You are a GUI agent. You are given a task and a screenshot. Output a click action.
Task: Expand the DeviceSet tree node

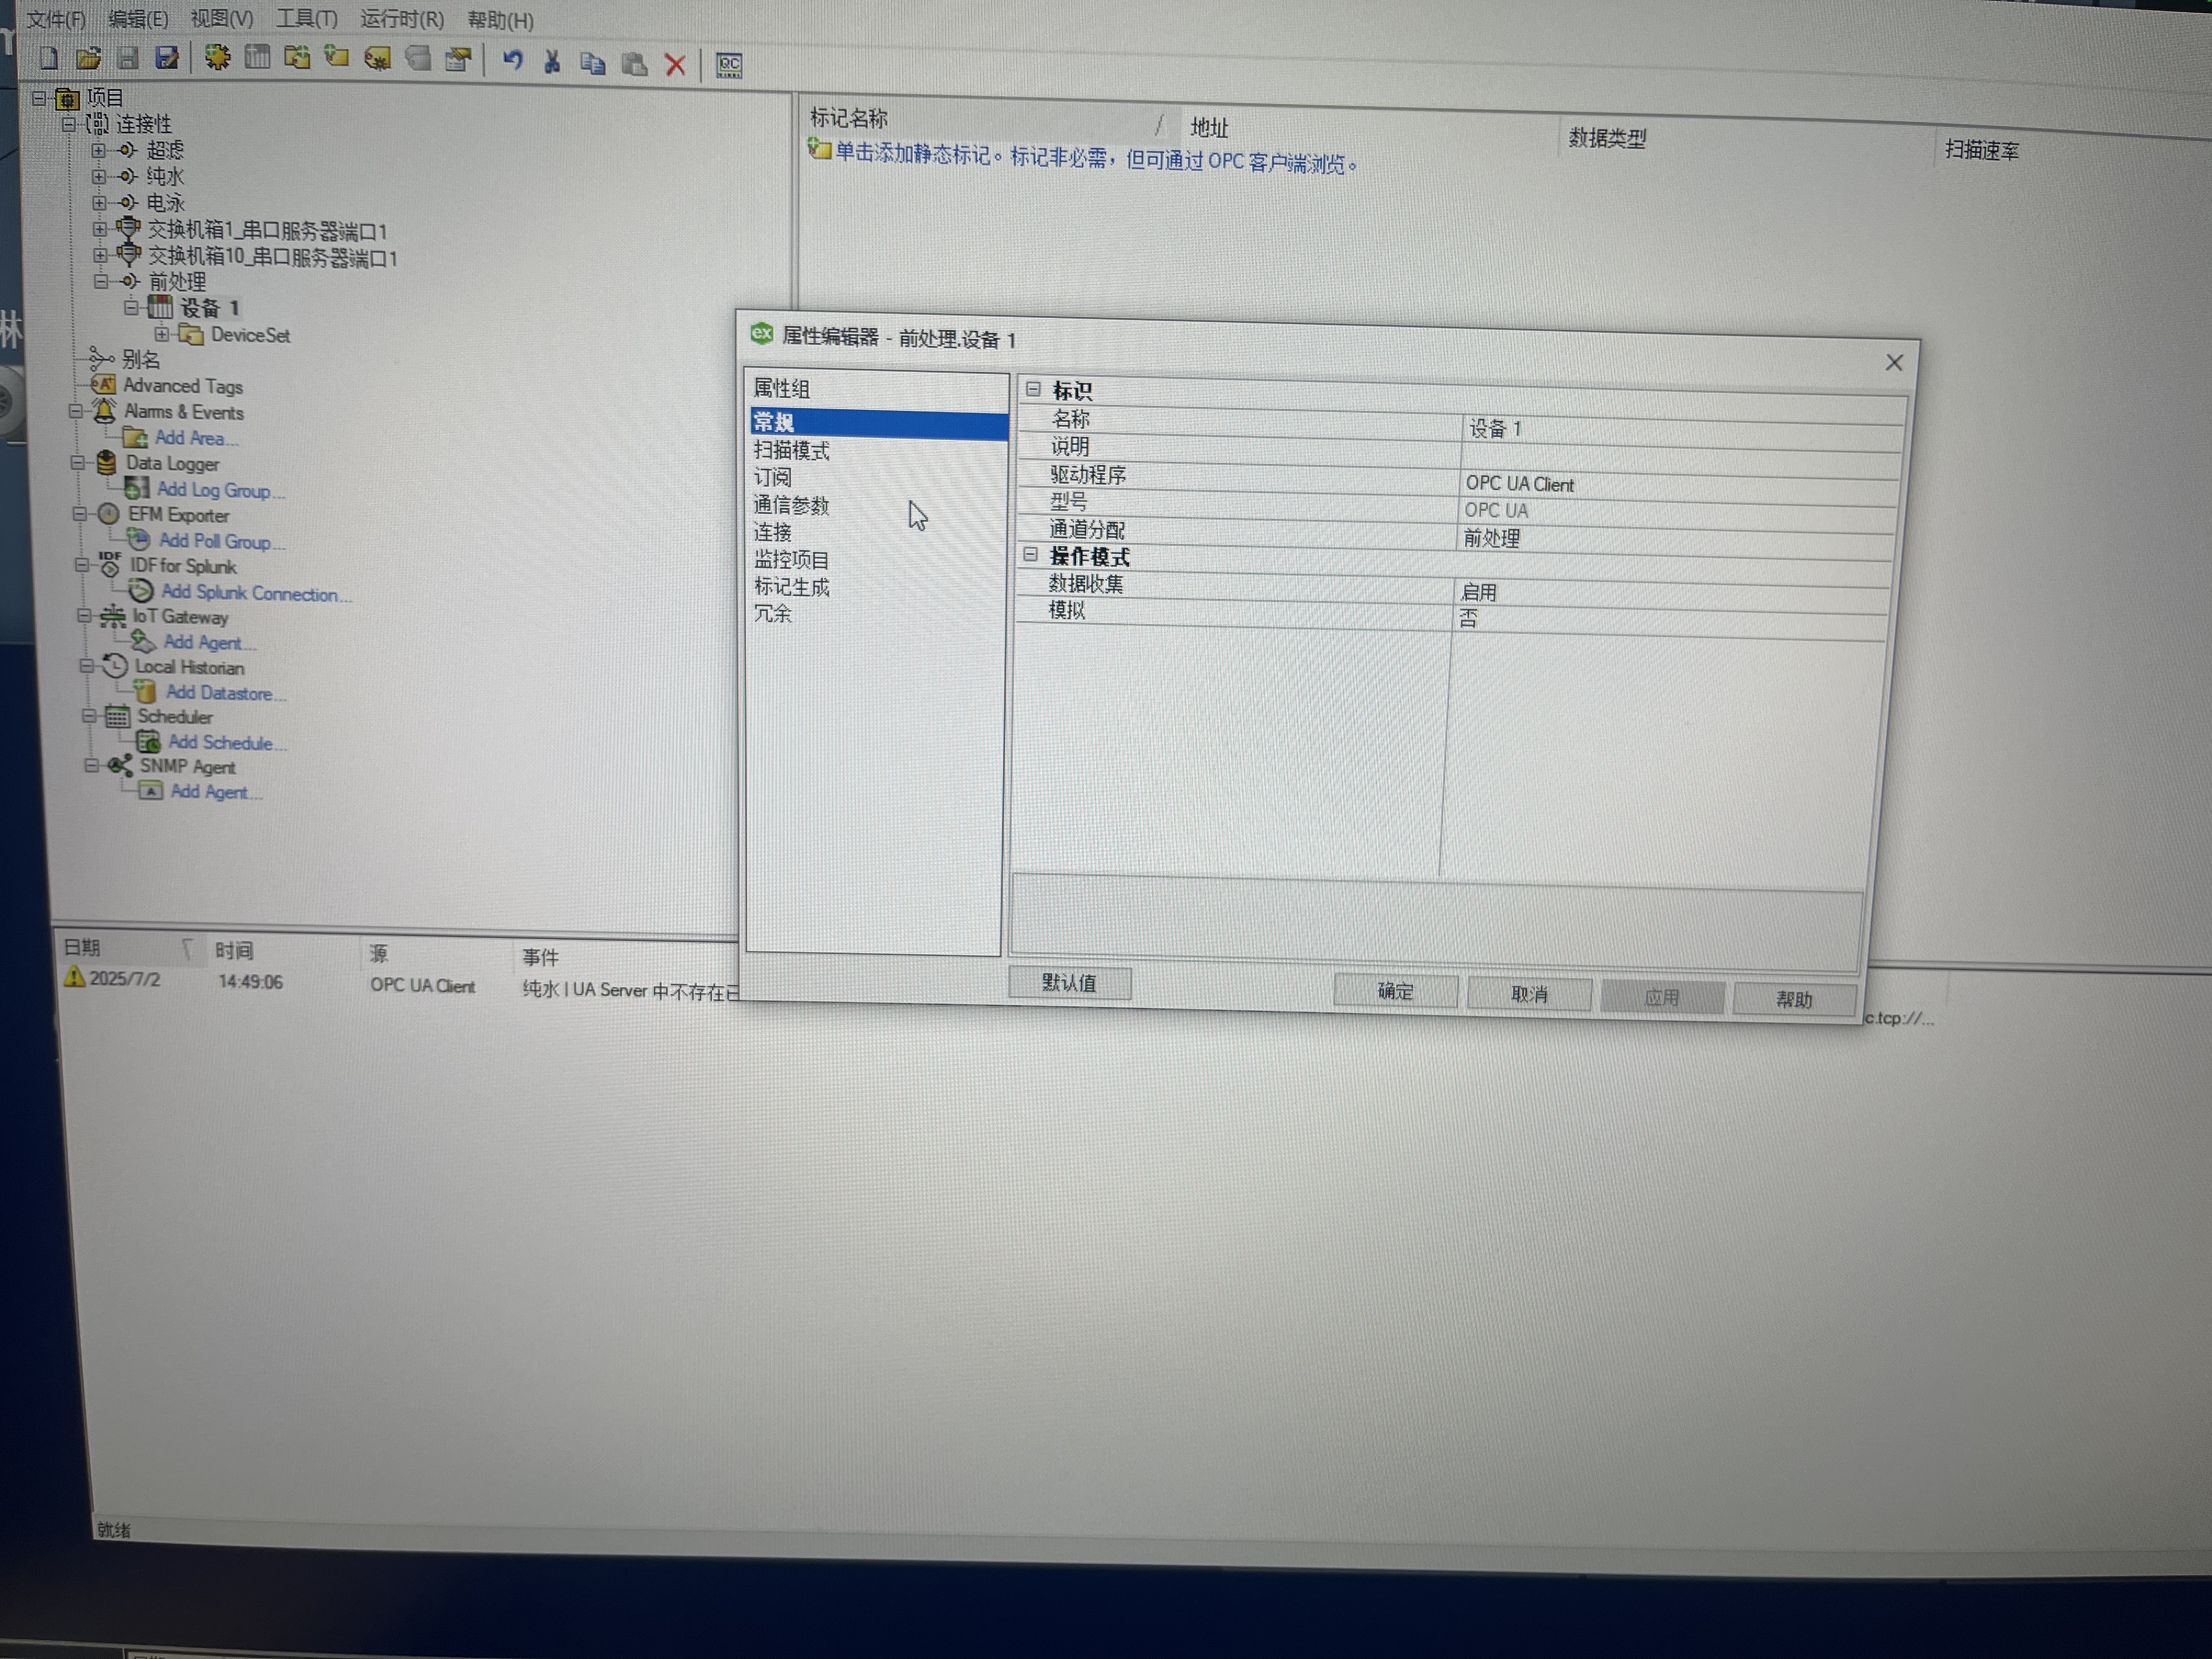tap(162, 334)
